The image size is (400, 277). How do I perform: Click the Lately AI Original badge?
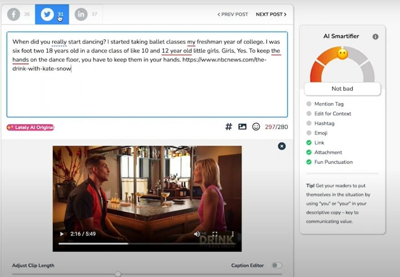pos(31,127)
